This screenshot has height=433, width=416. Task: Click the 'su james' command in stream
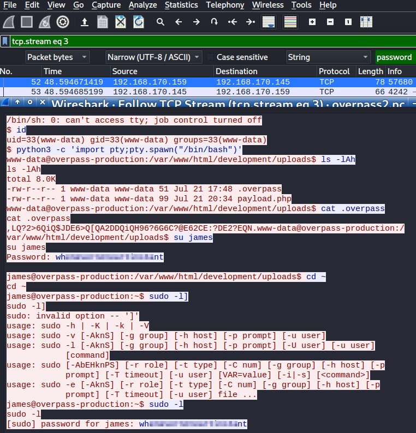(193, 237)
